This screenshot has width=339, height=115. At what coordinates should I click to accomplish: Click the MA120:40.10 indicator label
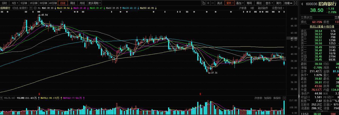click(130, 8)
